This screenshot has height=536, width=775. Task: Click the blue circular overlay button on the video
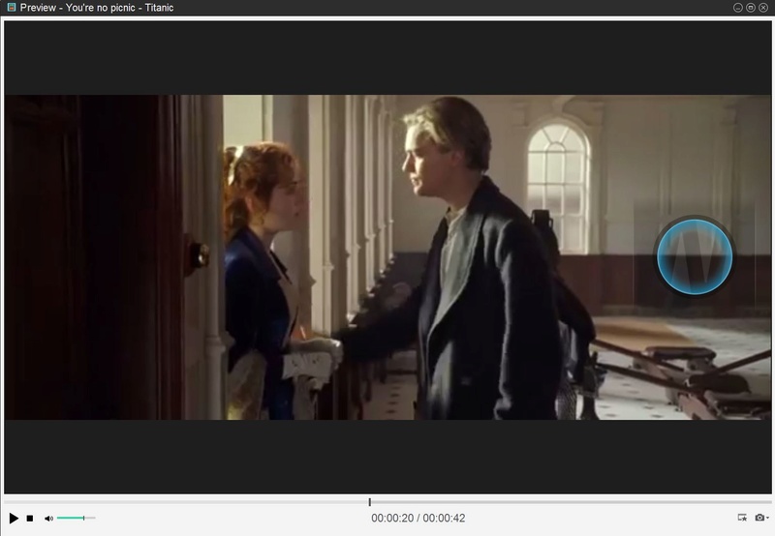click(695, 256)
